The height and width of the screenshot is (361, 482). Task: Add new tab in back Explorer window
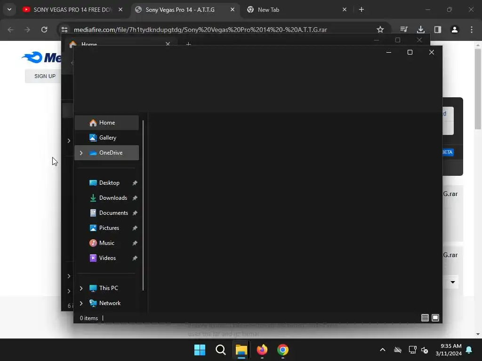pyautogui.click(x=188, y=44)
